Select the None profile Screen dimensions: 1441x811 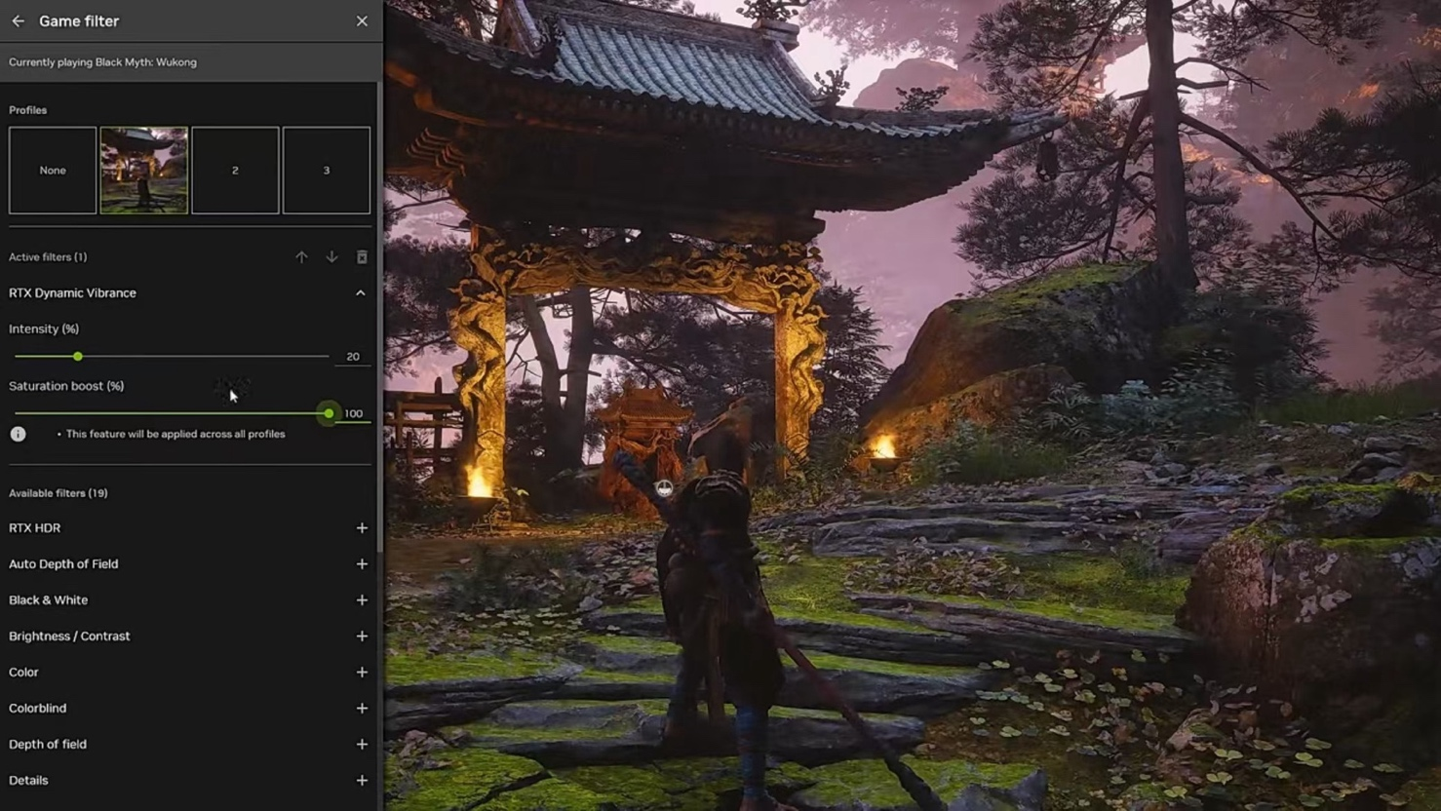(52, 170)
